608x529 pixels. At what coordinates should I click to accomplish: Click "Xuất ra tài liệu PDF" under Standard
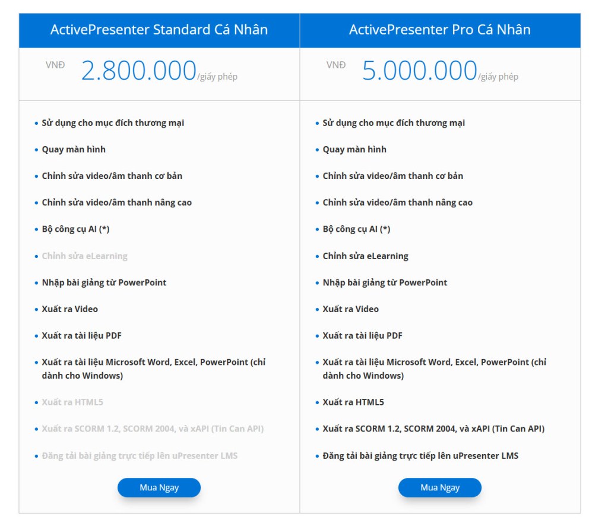pos(81,335)
